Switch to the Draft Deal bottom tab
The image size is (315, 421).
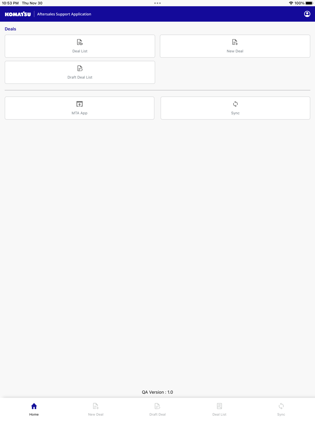tap(157, 409)
